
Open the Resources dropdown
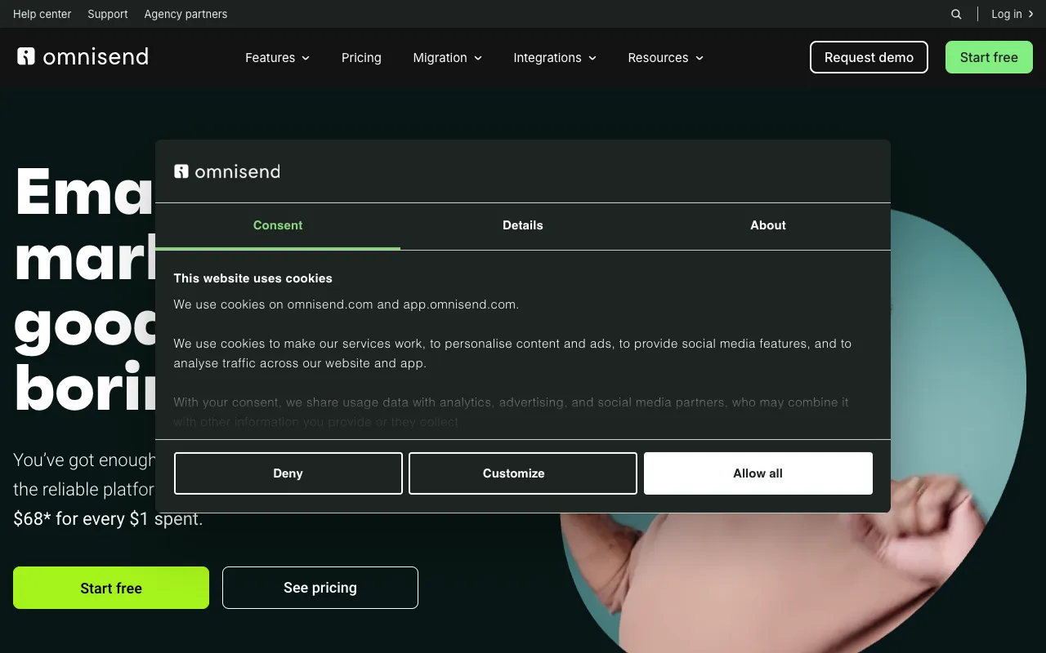click(x=664, y=57)
